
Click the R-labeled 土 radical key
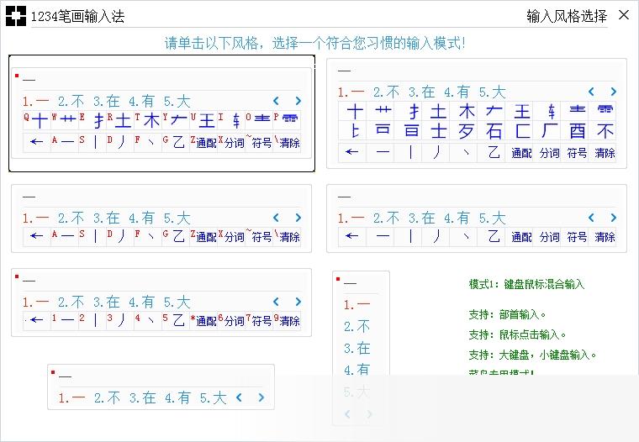[x=119, y=120]
